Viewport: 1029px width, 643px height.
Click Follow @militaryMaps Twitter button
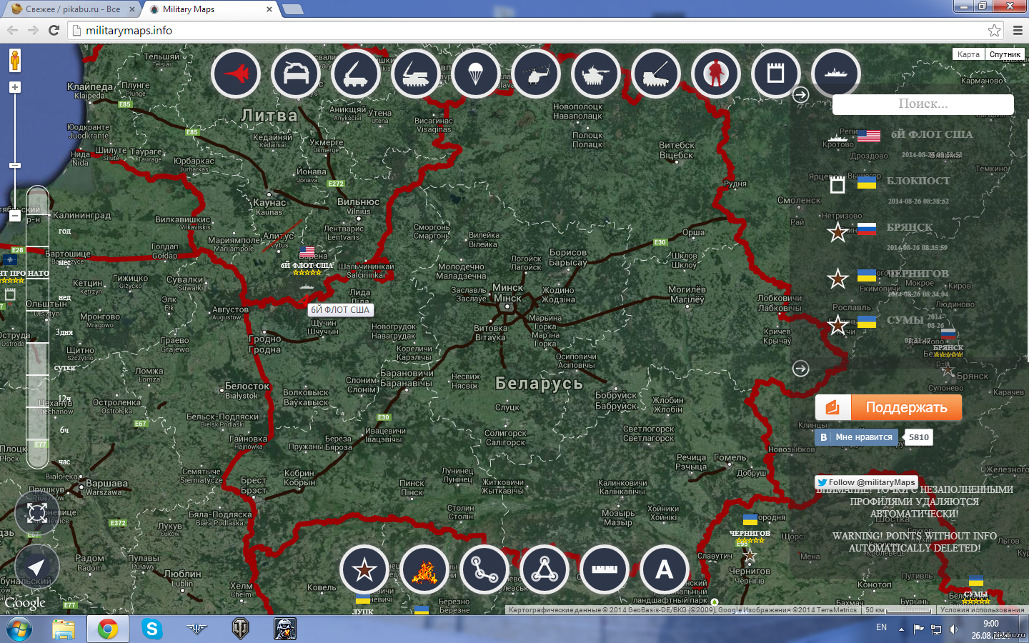pos(866,482)
